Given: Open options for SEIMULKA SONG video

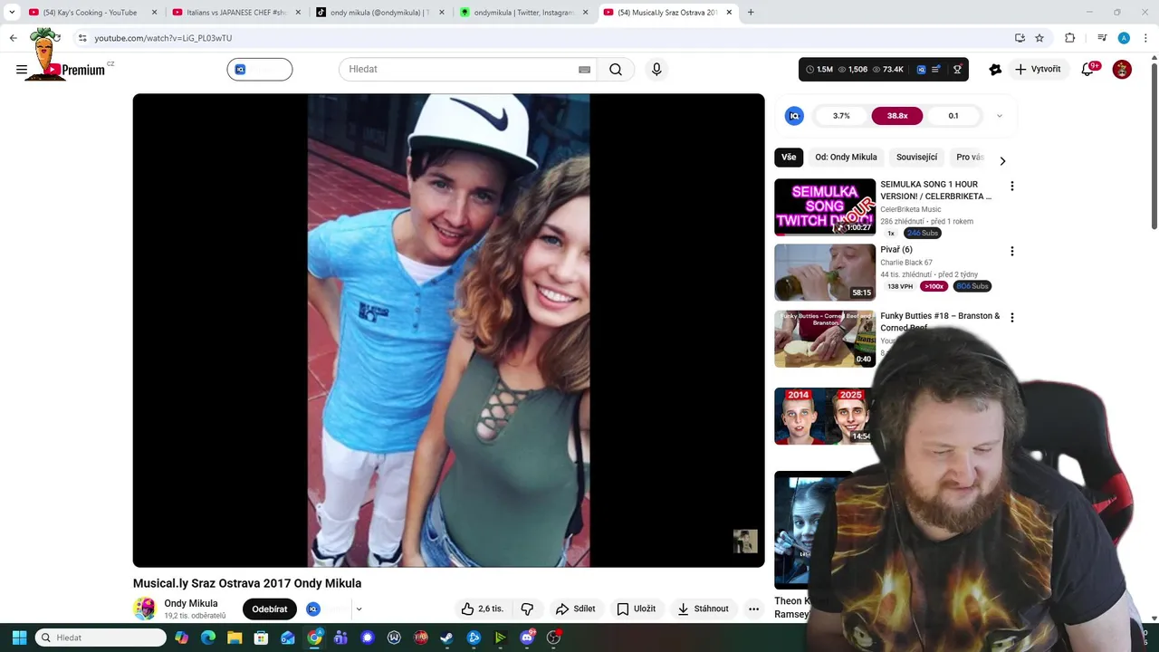Looking at the screenshot, I should 1012,186.
